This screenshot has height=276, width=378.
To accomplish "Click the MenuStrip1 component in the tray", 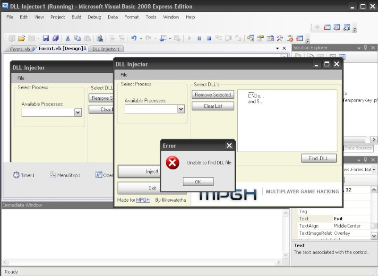I will [65, 175].
